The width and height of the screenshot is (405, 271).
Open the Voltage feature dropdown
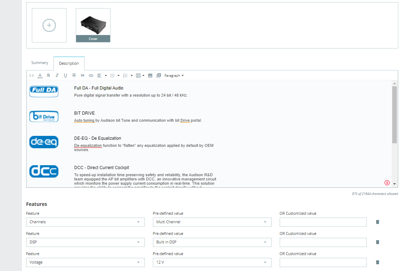85,262
